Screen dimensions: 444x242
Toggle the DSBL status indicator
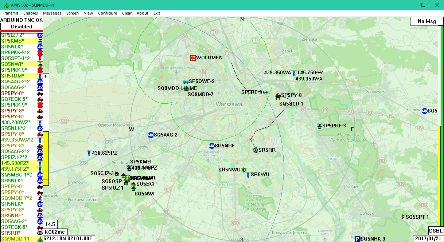pyautogui.click(x=436, y=231)
